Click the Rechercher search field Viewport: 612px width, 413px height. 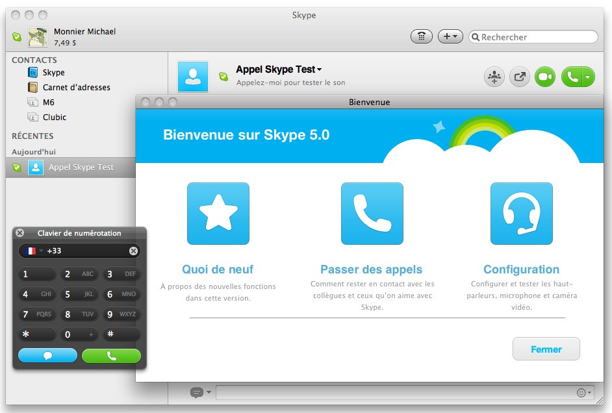tap(533, 37)
